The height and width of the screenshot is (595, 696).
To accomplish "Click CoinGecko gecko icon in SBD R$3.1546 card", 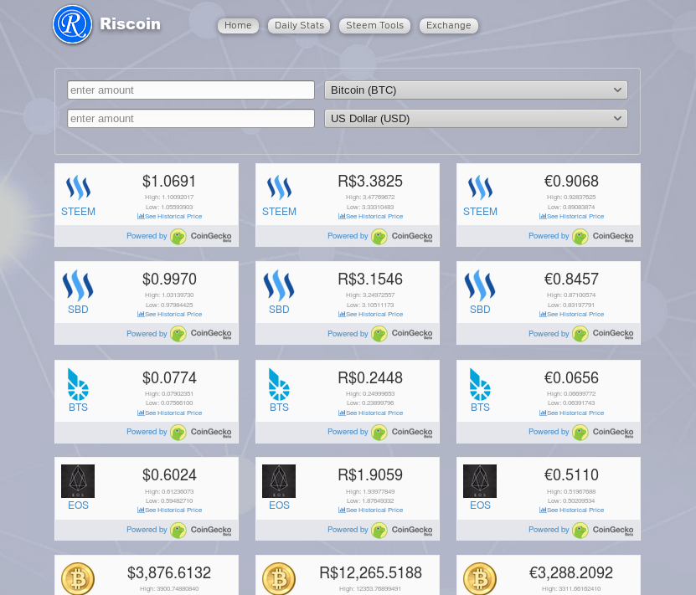I will click(379, 334).
